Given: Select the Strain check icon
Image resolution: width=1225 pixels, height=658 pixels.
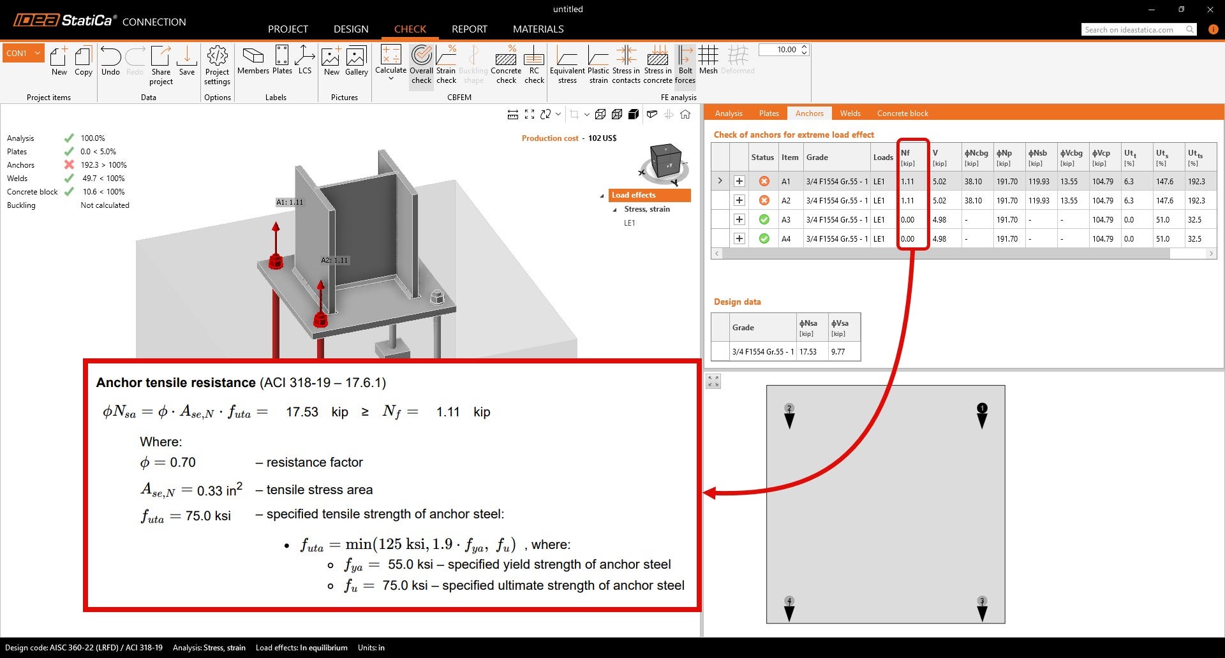Looking at the screenshot, I should pyautogui.click(x=446, y=64).
